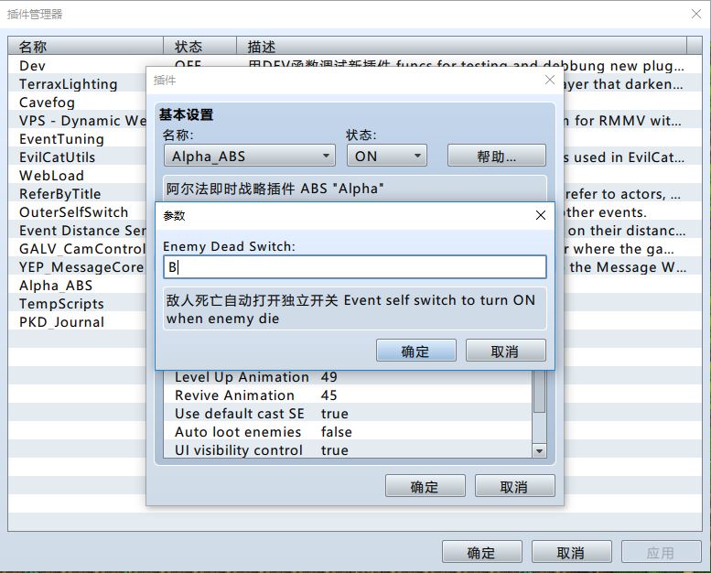The image size is (711, 573).
Task: Select the Event Distance Ser... plugin row
Action: 77,230
